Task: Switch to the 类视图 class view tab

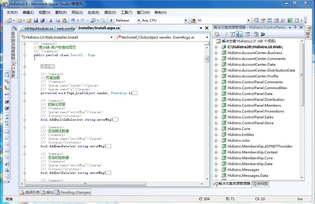Action: coord(260,184)
